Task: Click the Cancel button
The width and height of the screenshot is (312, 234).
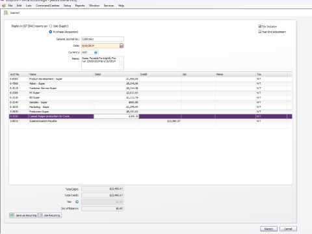Action: point(288,229)
